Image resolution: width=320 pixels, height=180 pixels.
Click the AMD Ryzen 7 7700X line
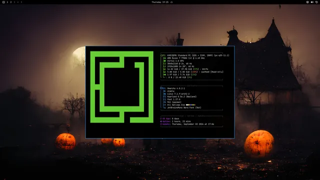click(186, 58)
